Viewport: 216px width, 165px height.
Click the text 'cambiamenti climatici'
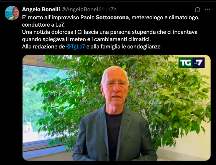(x=122, y=39)
